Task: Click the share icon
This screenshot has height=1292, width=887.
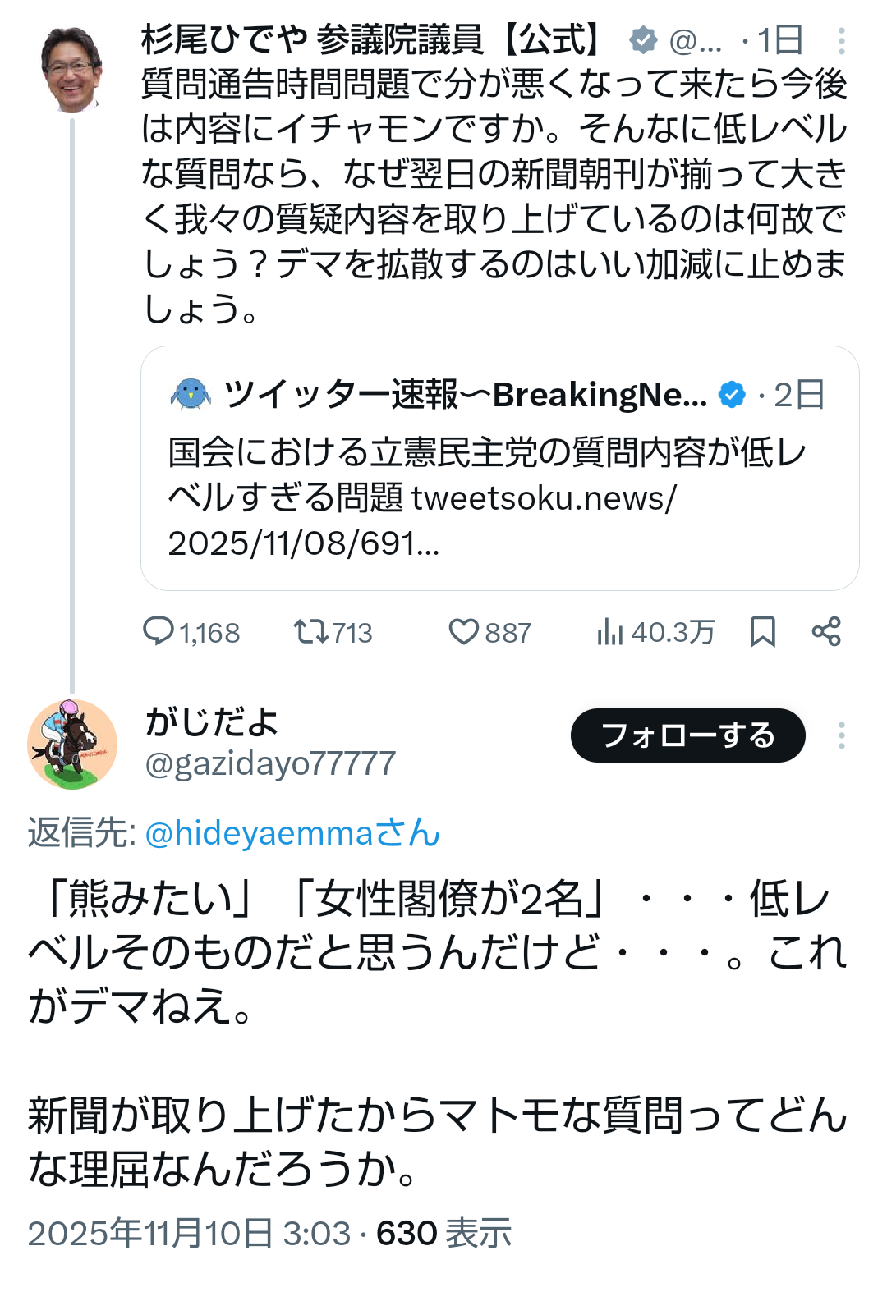Action: [826, 631]
